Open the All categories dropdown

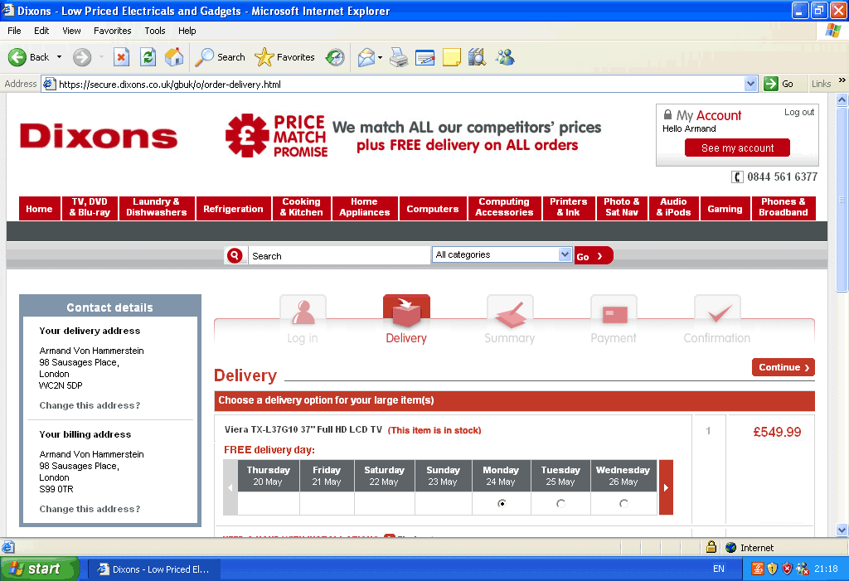click(502, 254)
